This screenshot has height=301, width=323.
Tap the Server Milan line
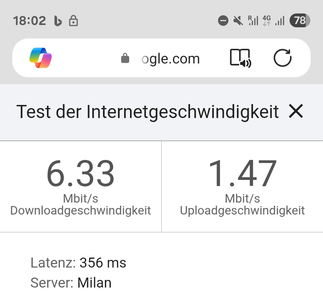tap(71, 283)
